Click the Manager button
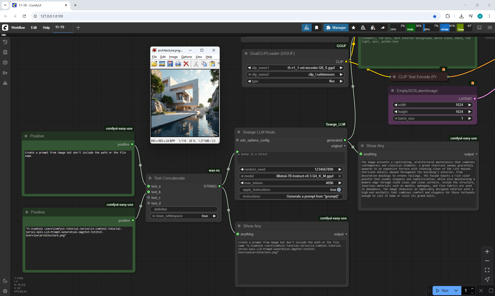495x296 pixels. coord(336,28)
